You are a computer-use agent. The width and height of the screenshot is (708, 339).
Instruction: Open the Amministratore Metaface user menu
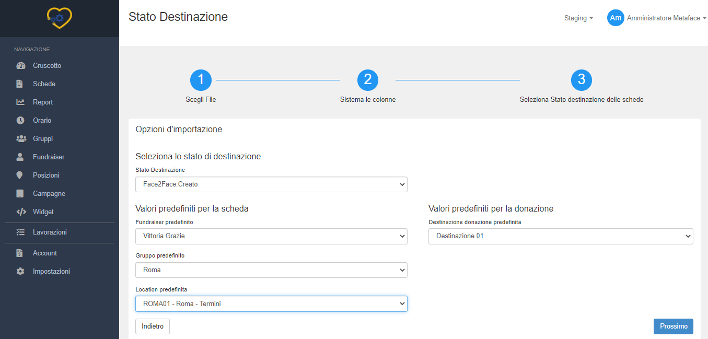657,18
